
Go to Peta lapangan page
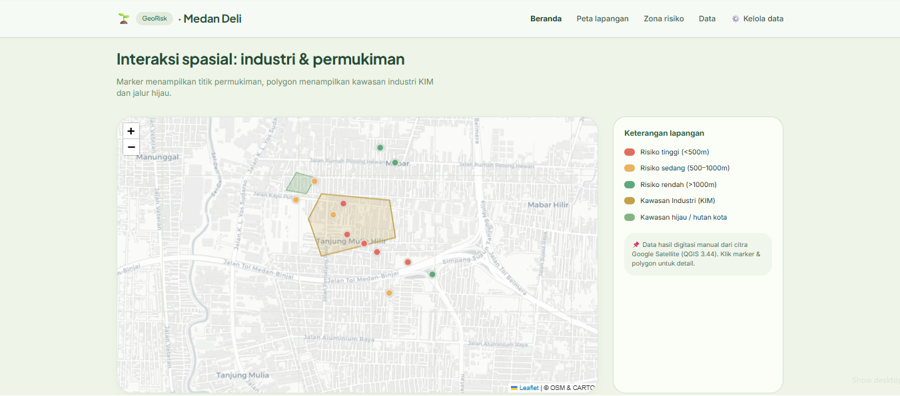point(602,19)
